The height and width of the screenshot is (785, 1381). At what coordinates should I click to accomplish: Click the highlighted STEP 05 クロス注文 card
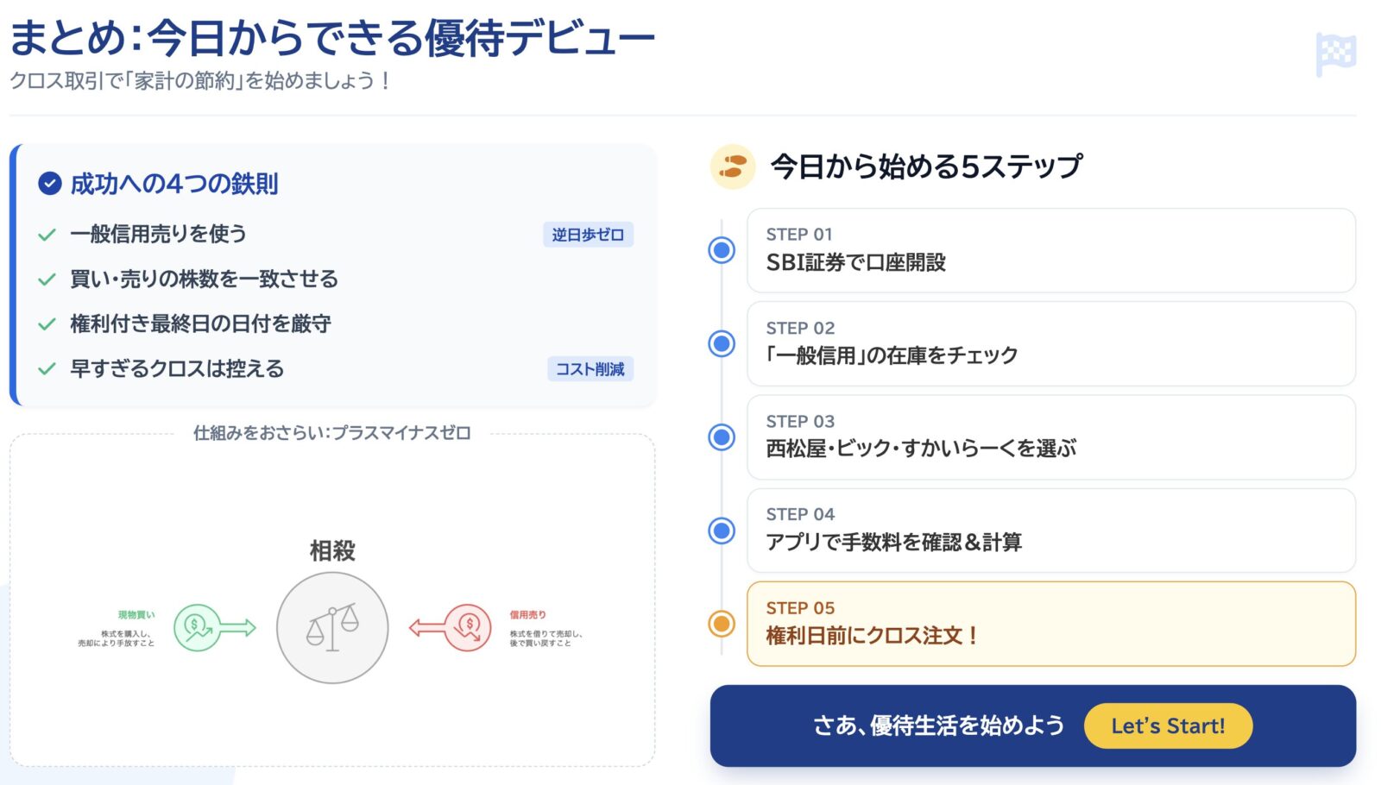pos(1050,624)
